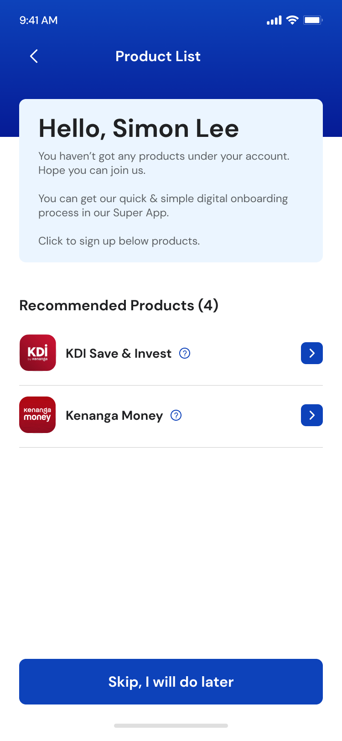Tap the Recommended Products (4) heading

119,305
